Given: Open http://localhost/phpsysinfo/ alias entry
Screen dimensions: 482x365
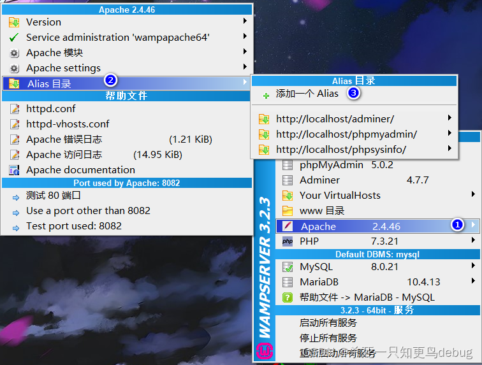Looking at the screenshot, I should coord(354,150).
